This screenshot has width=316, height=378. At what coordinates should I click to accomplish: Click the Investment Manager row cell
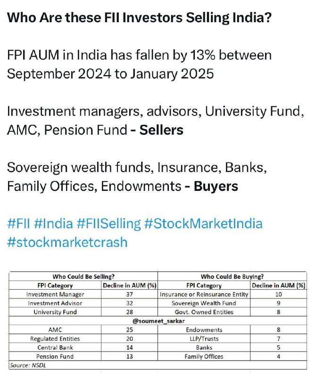(x=55, y=294)
